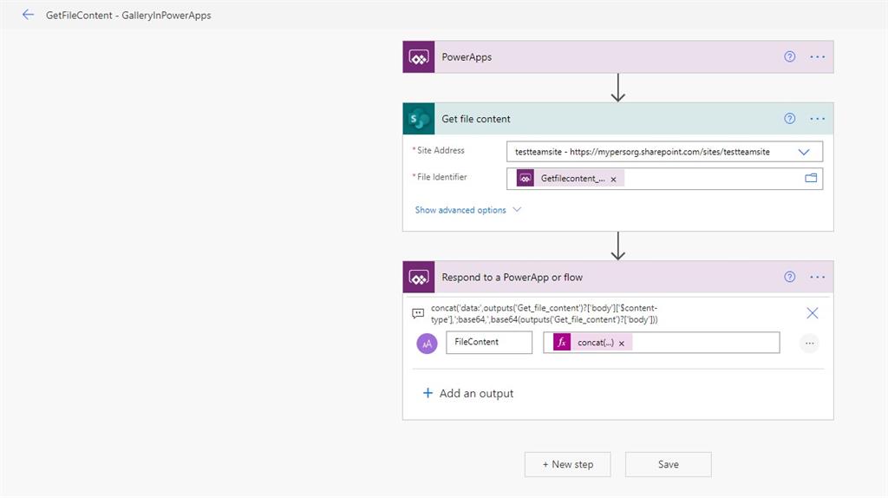Click the concat(...) token label

click(596, 342)
